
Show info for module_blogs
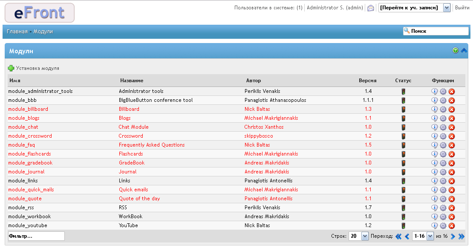click(x=434, y=118)
